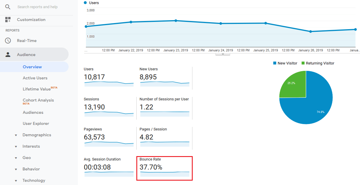Click the Users legend dot above the chart

(x=85, y=3)
